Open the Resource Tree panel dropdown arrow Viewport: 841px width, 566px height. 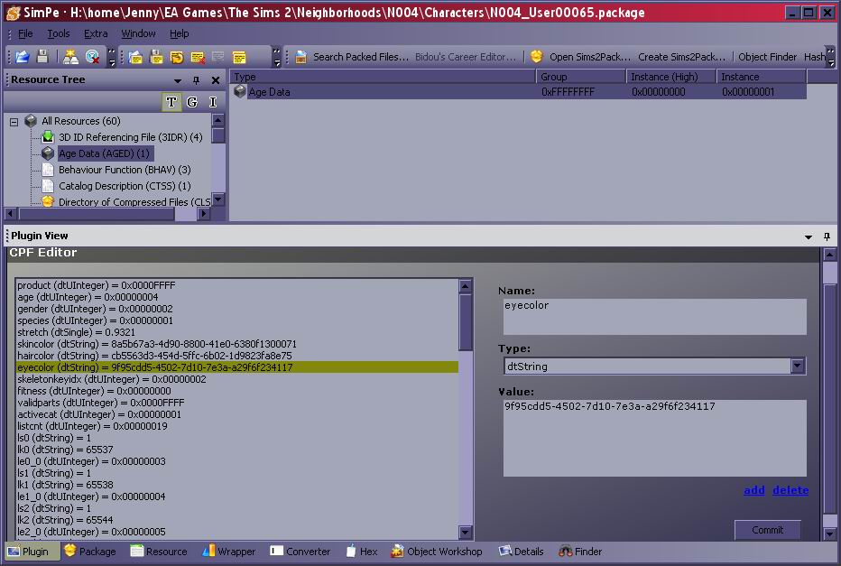click(x=178, y=80)
